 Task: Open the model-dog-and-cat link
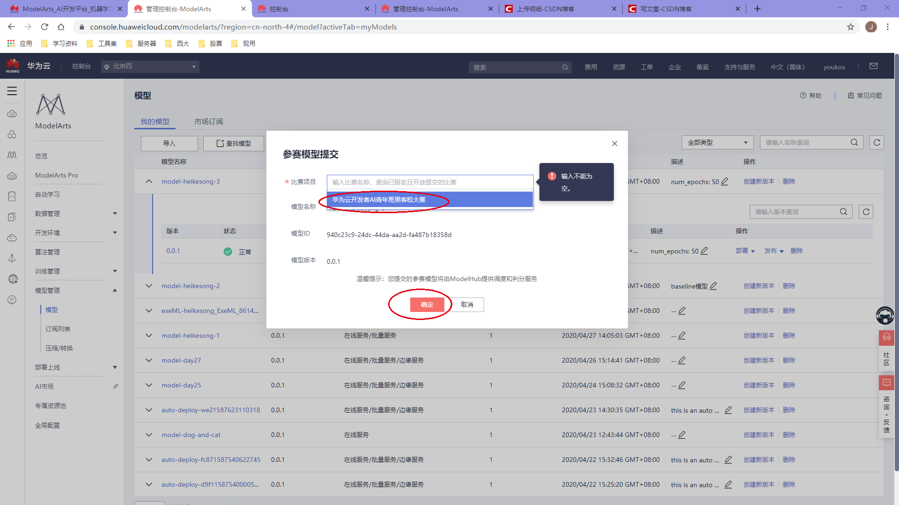click(191, 435)
